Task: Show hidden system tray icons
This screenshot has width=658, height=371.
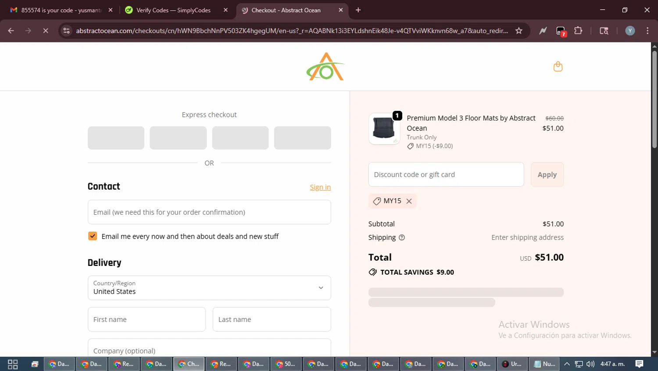Action: point(567,364)
